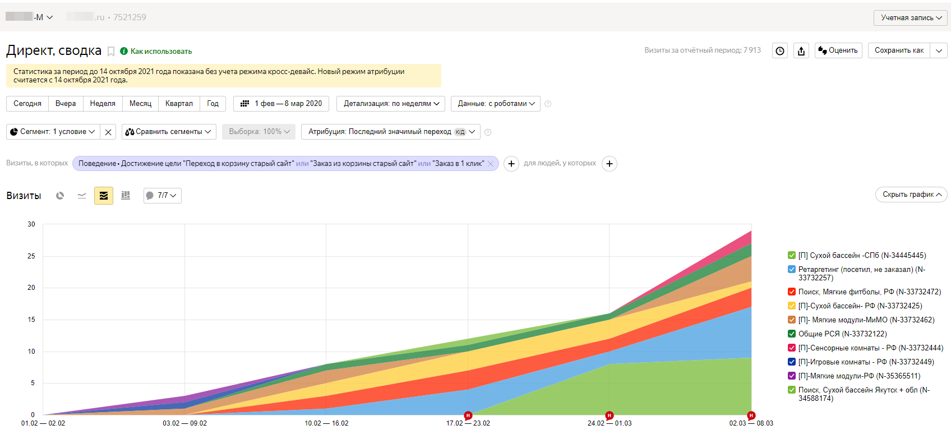The width and height of the screenshot is (951, 448).
Task: Switch to the line chart icon
Action: 82,196
